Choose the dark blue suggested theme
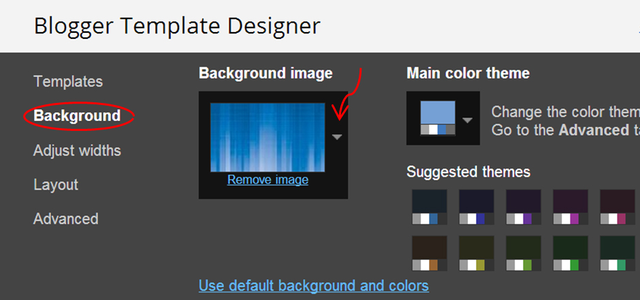 coord(430,207)
